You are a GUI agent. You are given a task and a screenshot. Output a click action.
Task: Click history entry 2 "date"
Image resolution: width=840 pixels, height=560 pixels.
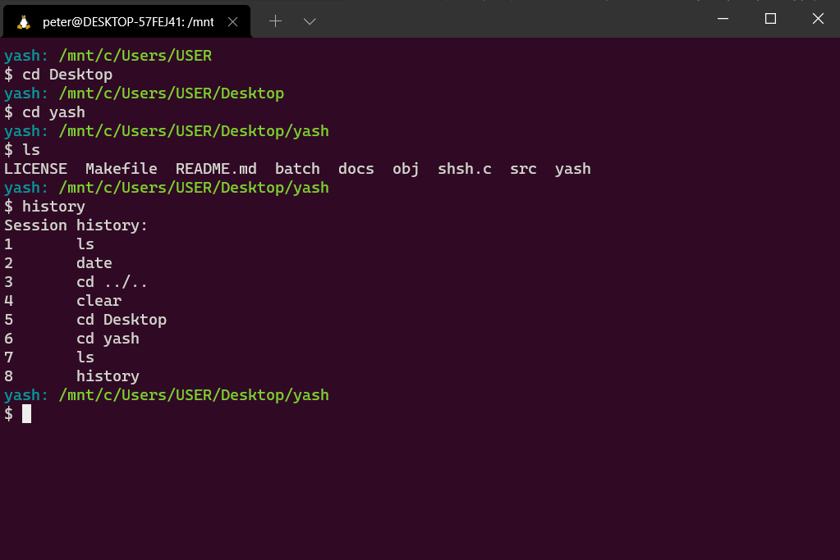point(94,263)
